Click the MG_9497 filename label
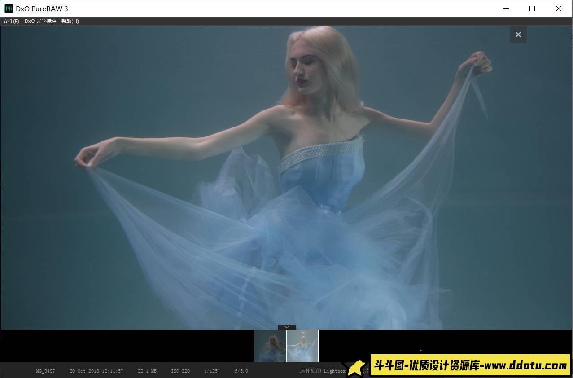This screenshot has width=573, height=378. (x=45, y=371)
